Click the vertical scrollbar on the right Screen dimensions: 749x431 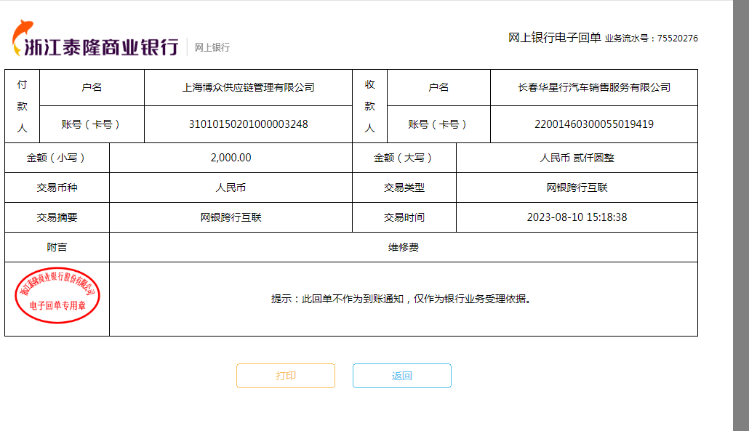740,215
